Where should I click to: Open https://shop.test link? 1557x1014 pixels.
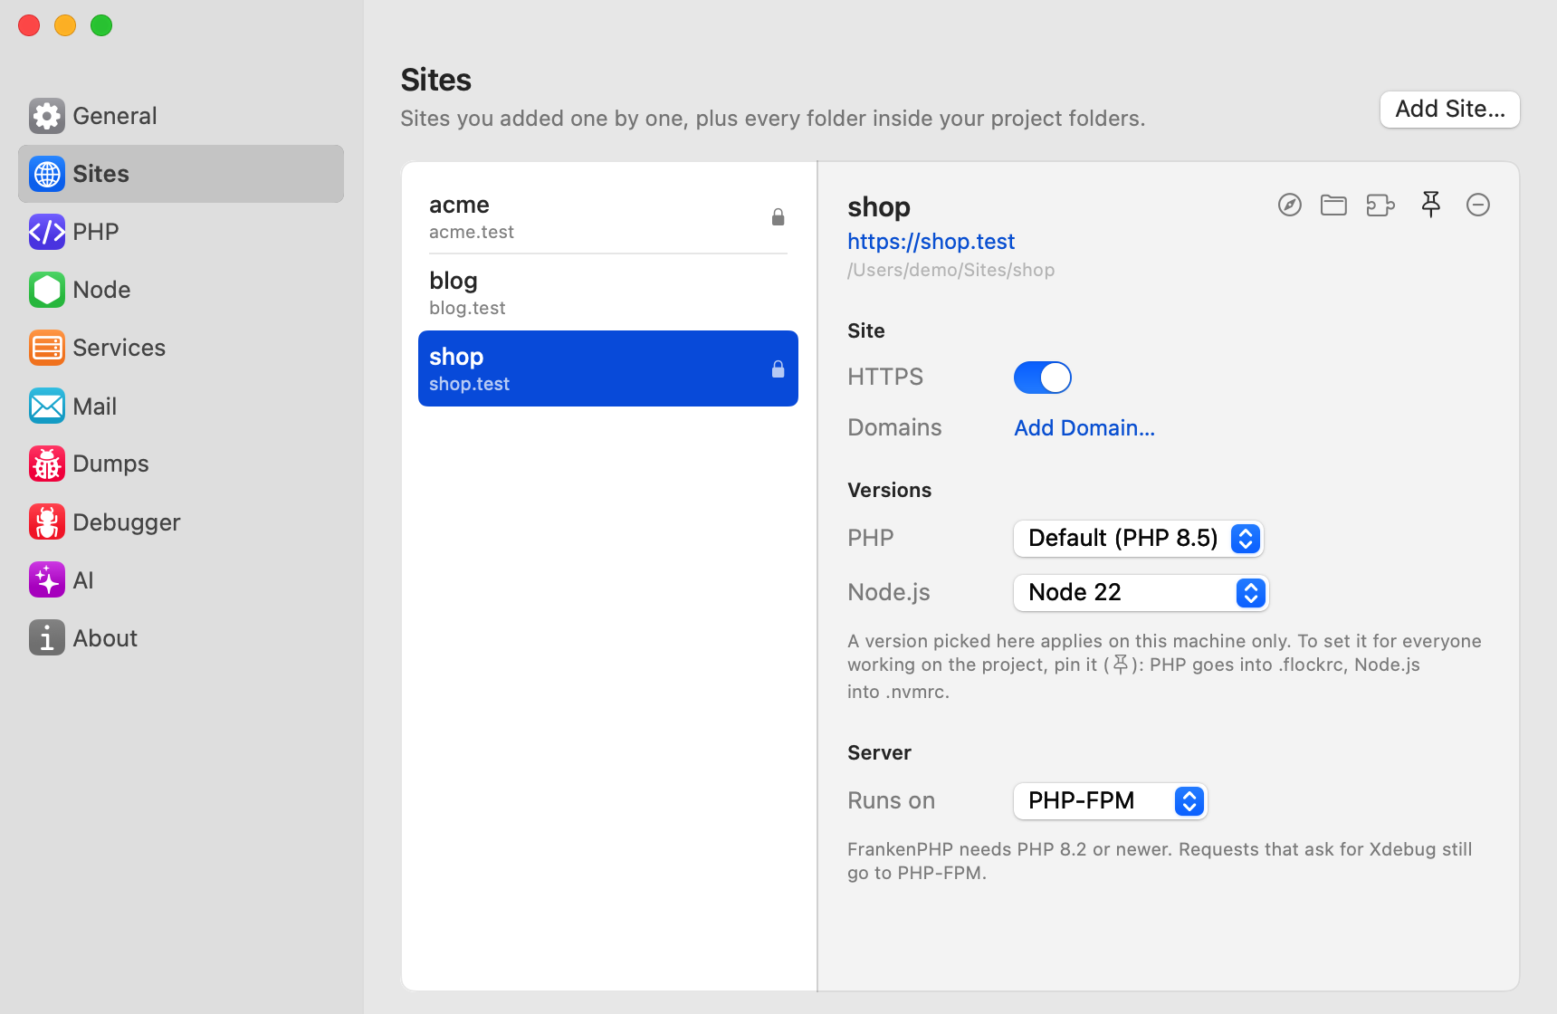(x=931, y=242)
